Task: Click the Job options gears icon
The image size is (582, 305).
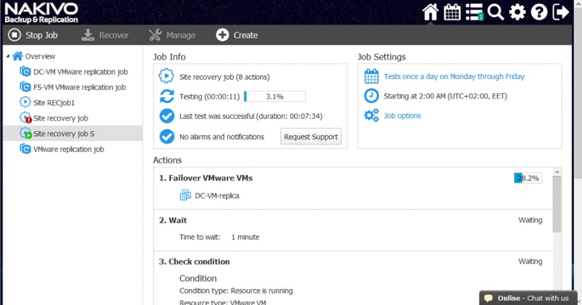Action: coord(372,116)
